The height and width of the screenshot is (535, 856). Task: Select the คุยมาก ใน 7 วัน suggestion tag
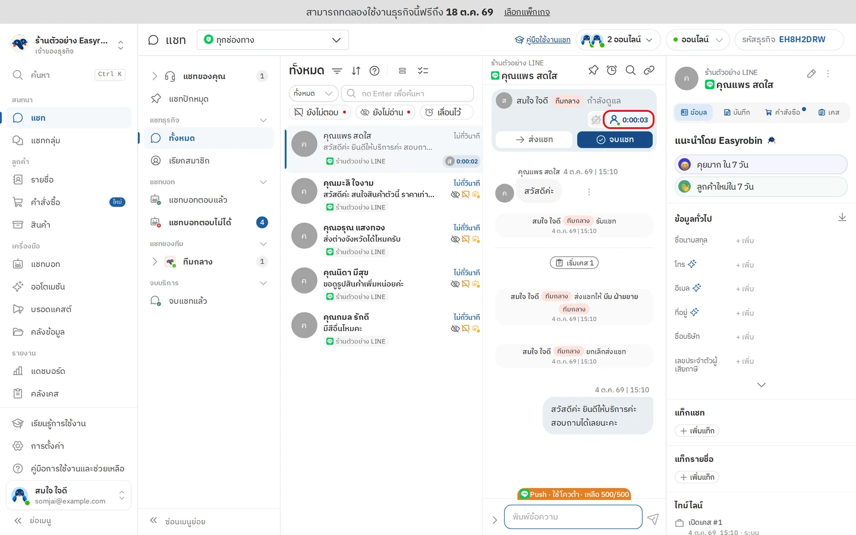[x=761, y=165]
